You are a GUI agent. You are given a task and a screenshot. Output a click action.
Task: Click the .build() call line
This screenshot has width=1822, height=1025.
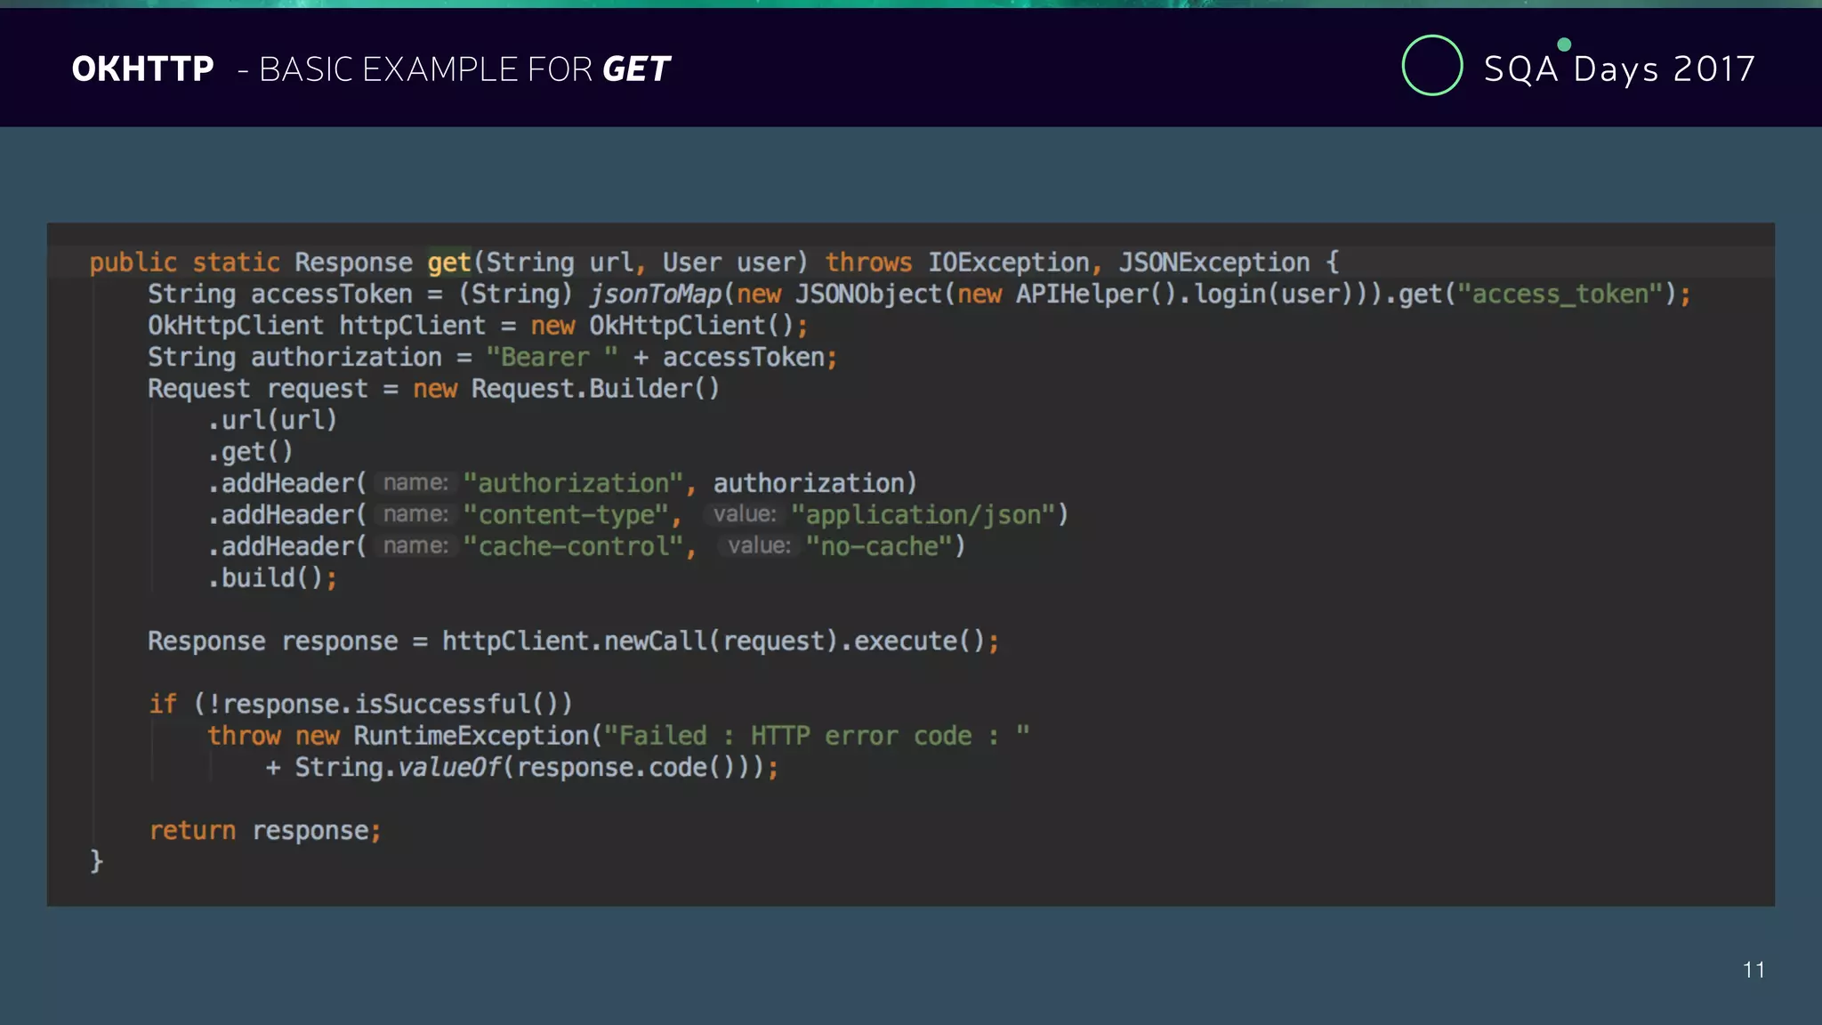click(272, 578)
